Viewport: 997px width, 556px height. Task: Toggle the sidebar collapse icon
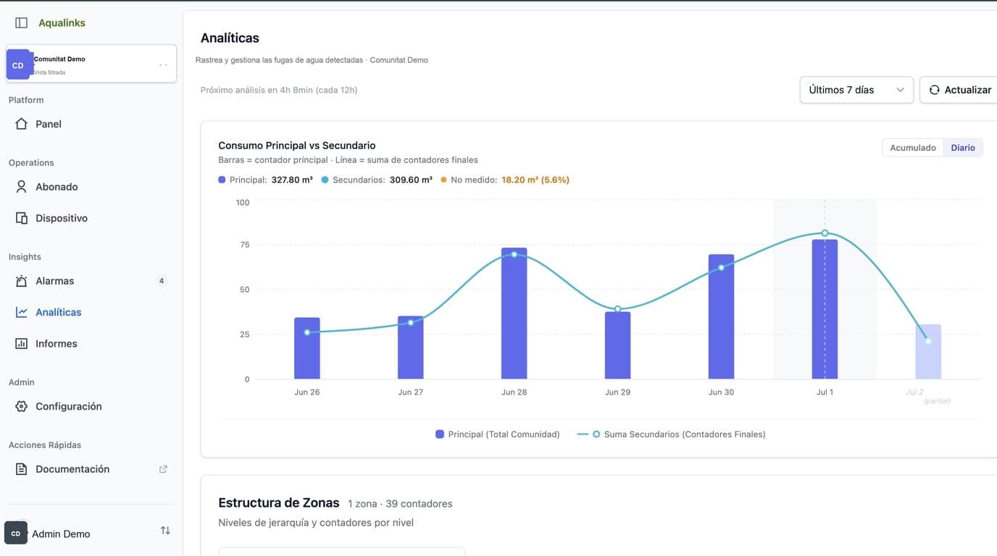pyautogui.click(x=21, y=23)
